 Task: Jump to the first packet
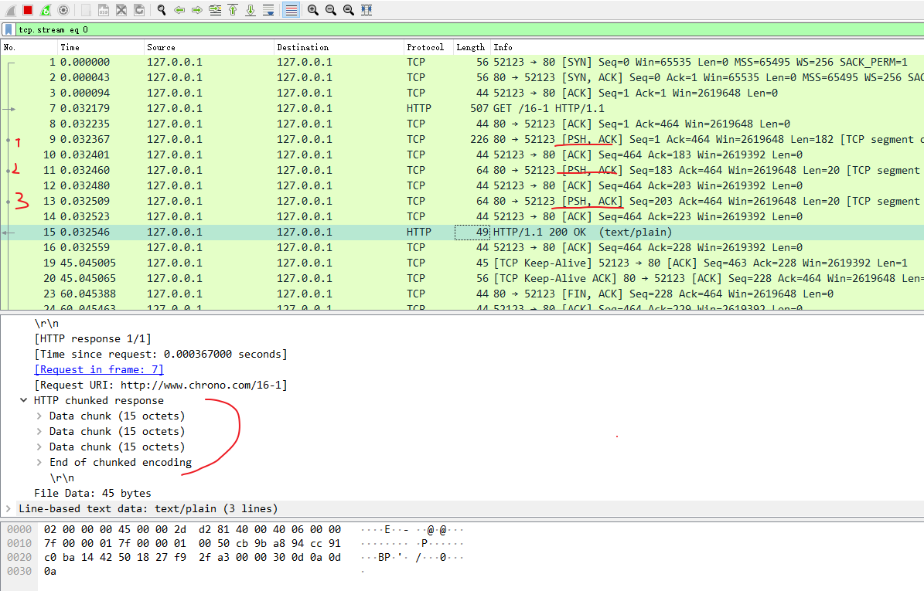pos(233,10)
